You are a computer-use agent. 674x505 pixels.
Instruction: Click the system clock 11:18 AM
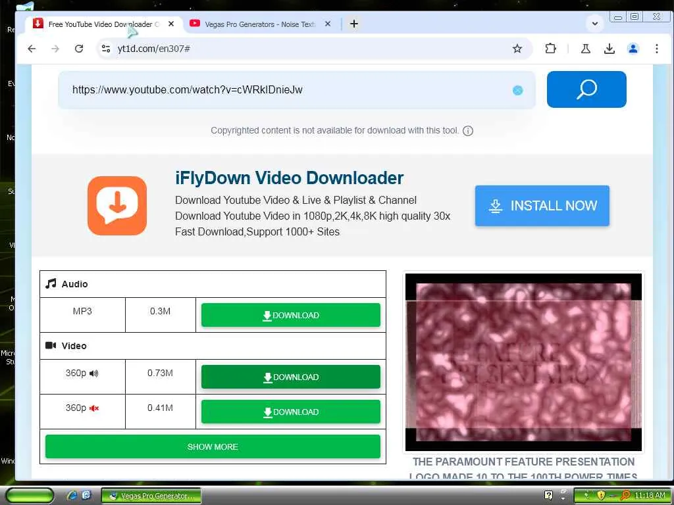[x=650, y=496]
